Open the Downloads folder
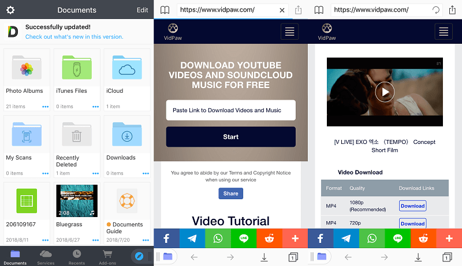The width and height of the screenshot is (462, 266). pos(126,136)
